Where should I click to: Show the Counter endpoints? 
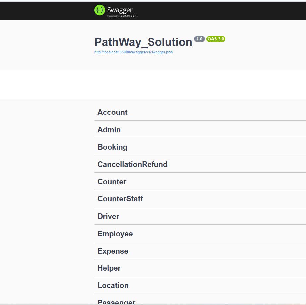click(x=112, y=182)
